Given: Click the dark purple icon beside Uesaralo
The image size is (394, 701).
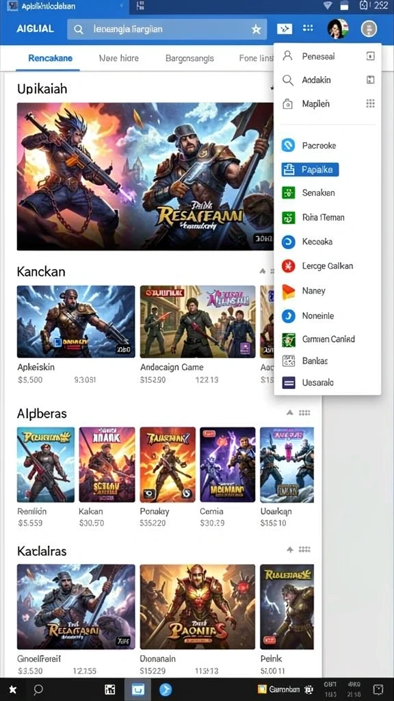Looking at the screenshot, I should [x=289, y=383].
